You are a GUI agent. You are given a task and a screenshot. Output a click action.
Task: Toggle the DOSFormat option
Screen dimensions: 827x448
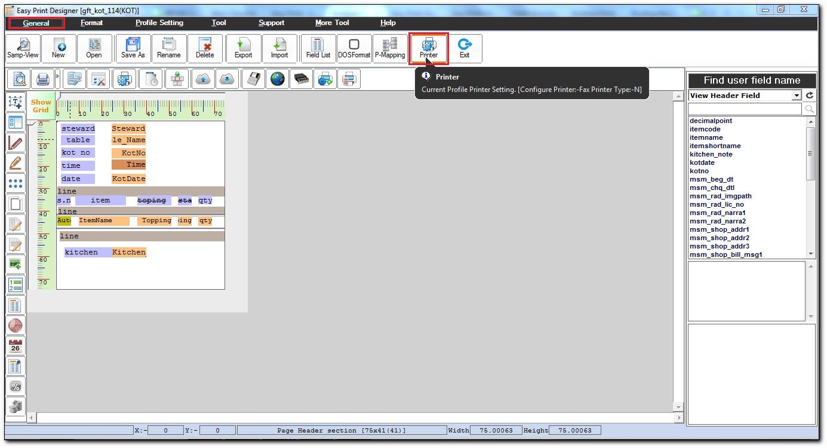pos(354,48)
